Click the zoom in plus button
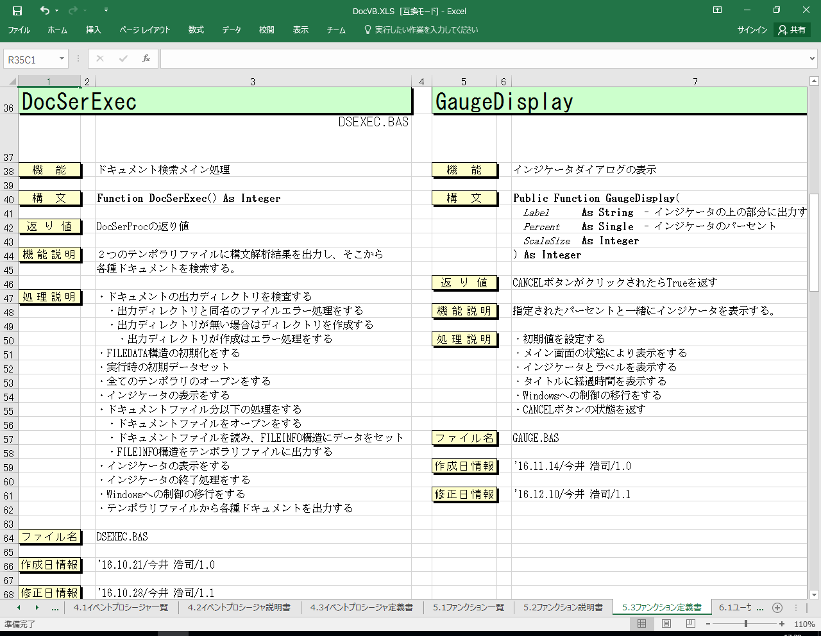This screenshot has height=636, width=821. coord(782,623)
